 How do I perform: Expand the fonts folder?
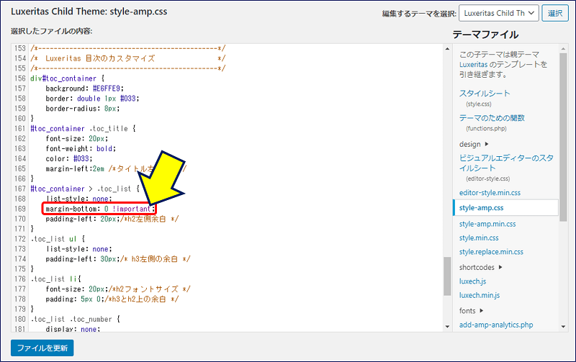click(472, 311)
